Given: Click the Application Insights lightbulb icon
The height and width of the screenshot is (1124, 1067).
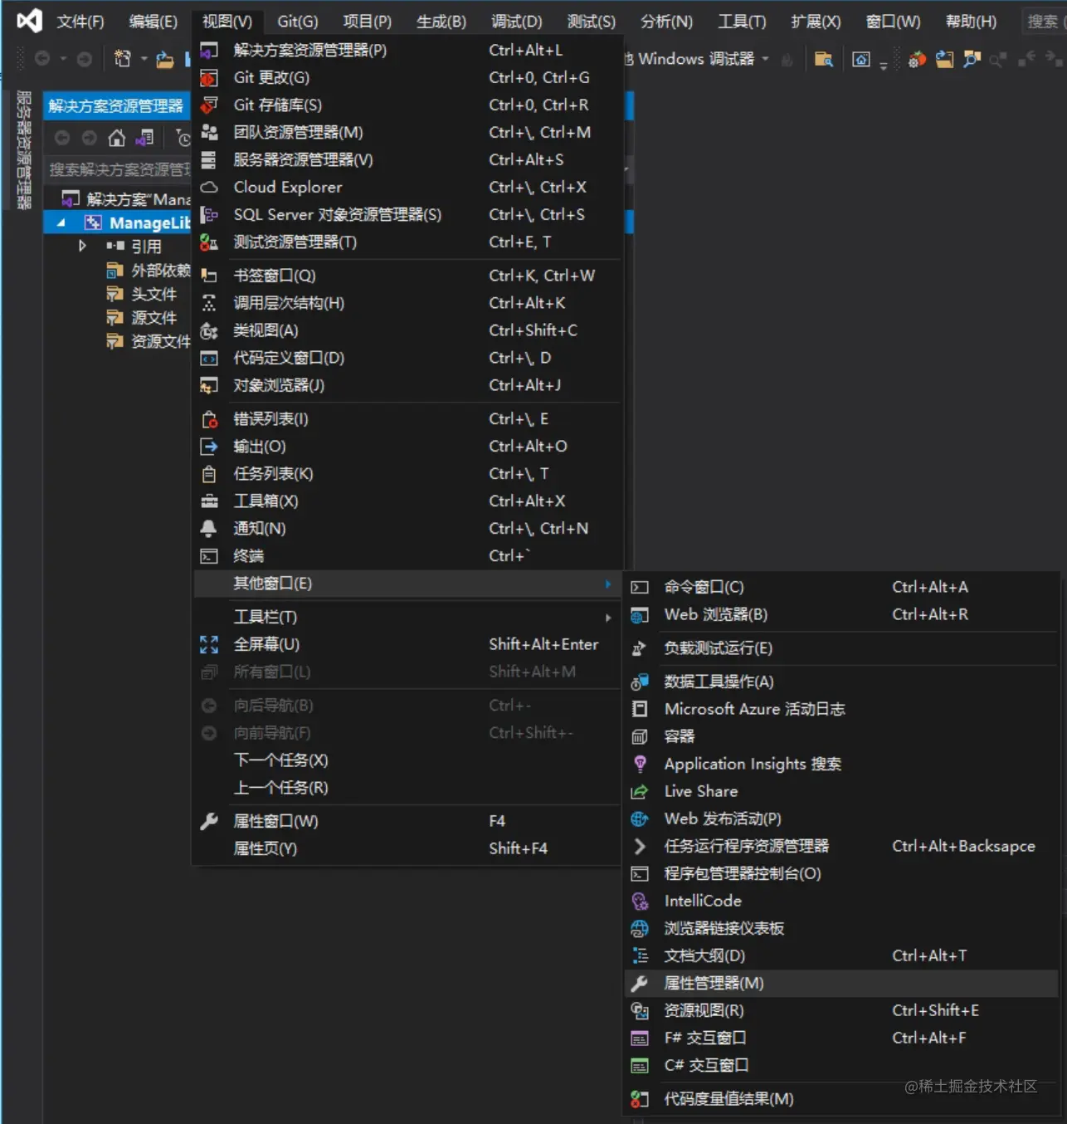Looking at the screenshot, I should (640, 765).
